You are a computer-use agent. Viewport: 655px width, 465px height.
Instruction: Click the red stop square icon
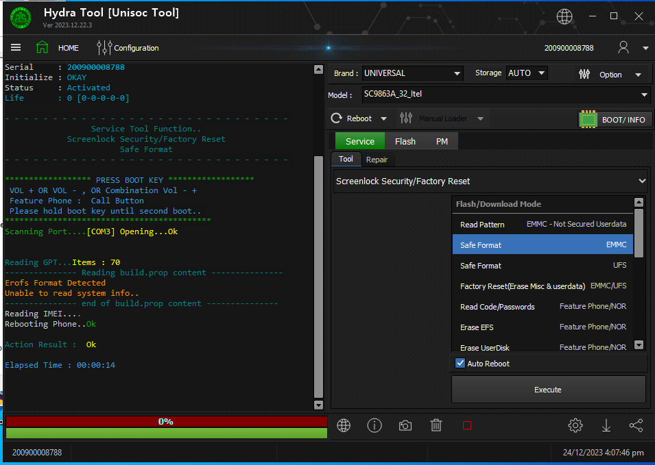(467, 425)
